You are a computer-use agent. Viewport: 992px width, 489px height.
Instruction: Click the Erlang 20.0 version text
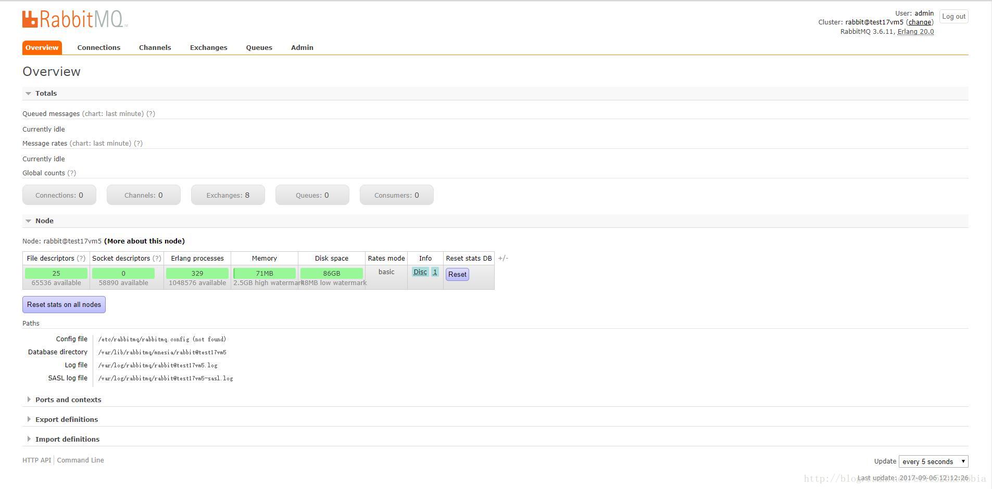(915, 32)
